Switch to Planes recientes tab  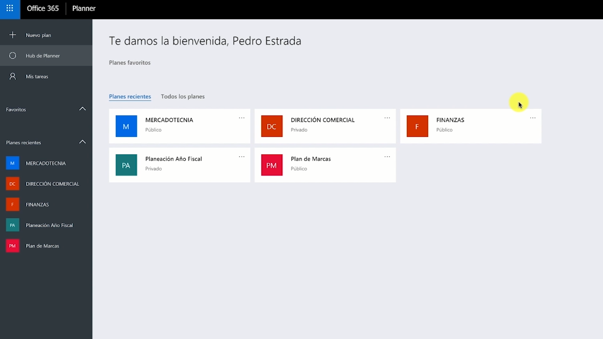click(x=130, y=96)
